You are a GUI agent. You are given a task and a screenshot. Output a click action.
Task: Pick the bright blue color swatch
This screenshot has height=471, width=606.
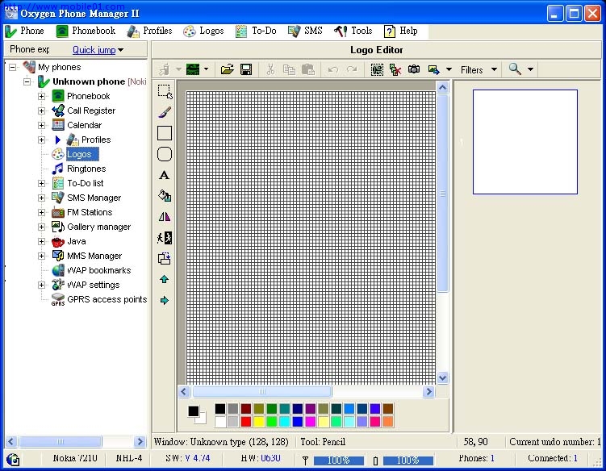click(298, 422)
